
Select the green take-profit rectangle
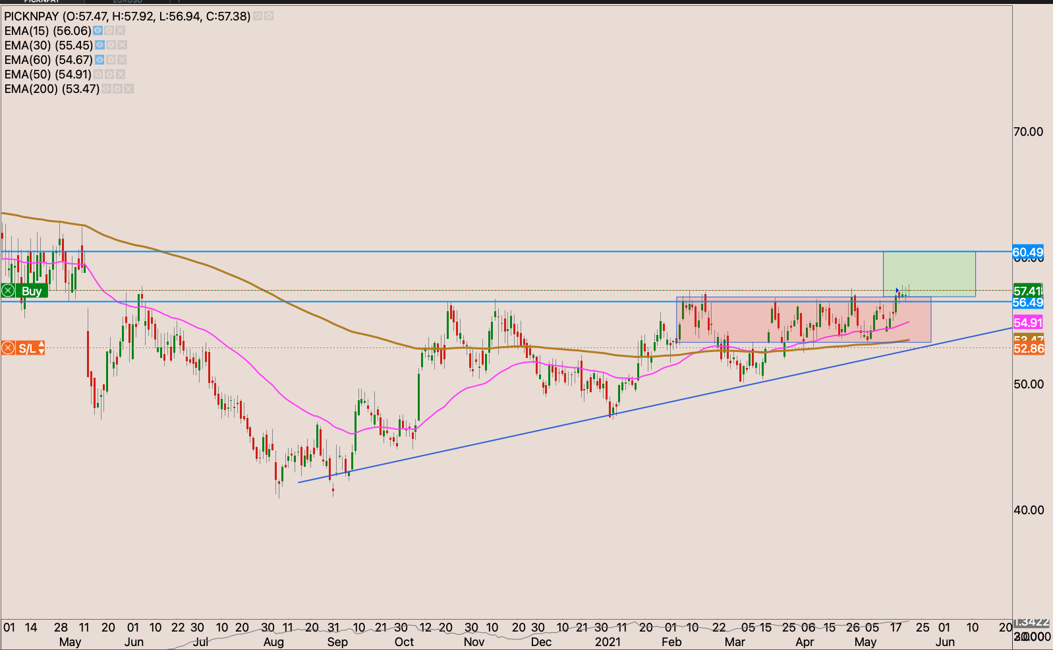click(x=929, y=274)
